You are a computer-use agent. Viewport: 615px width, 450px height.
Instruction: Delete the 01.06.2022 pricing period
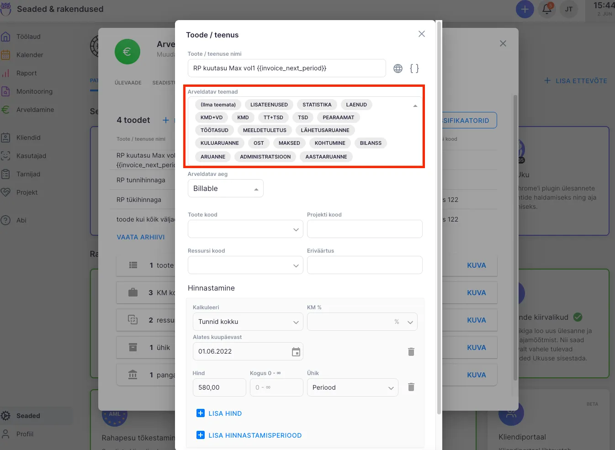(411, 352)
